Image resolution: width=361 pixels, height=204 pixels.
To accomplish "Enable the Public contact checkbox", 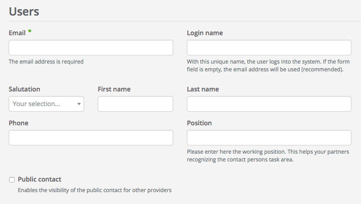I will point(12,180).
